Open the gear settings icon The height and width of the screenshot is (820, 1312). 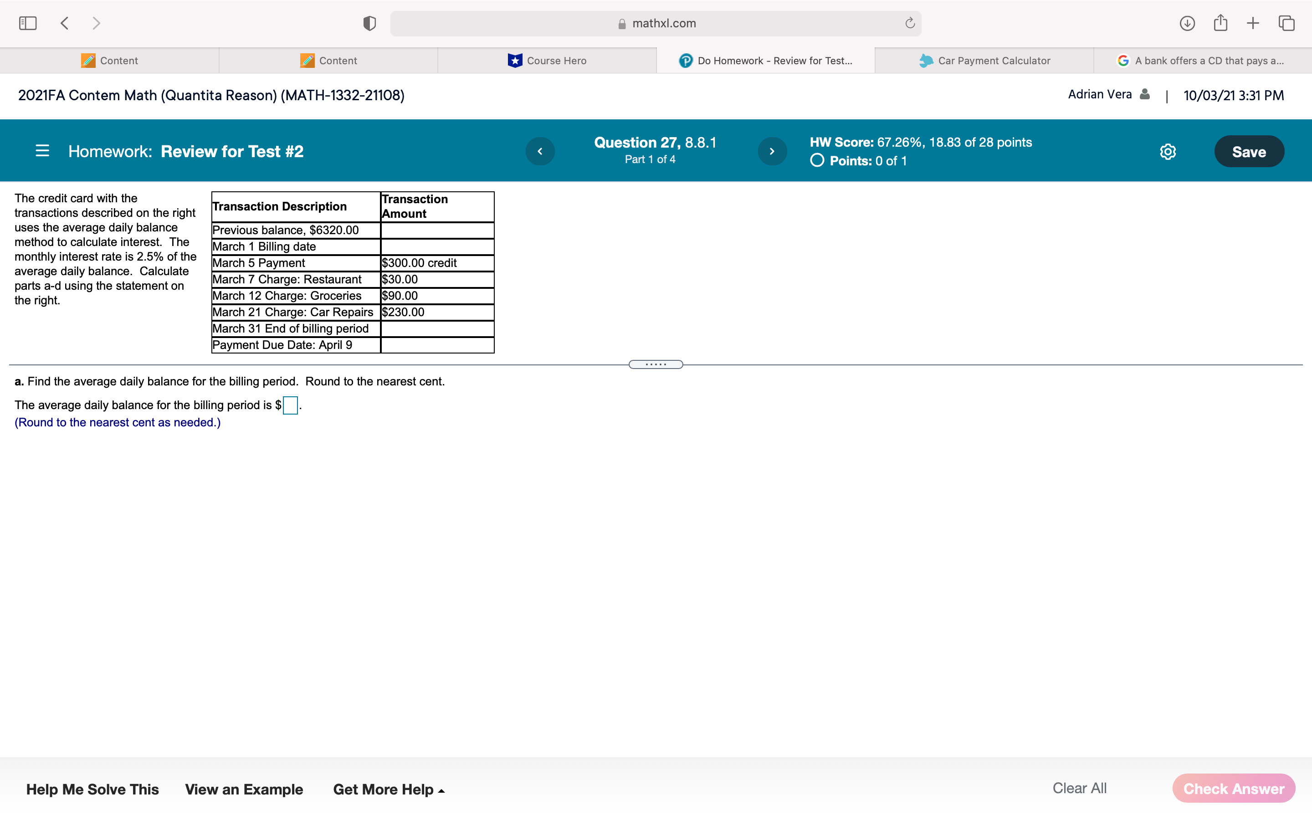1168,152
